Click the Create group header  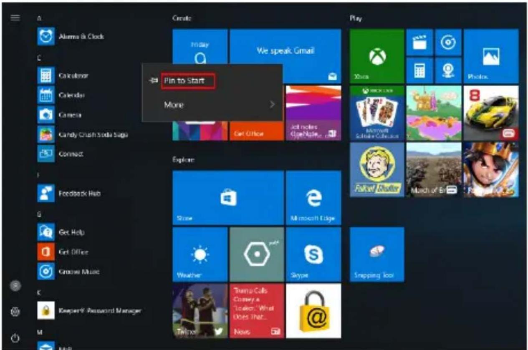click(x=182, y=18)
